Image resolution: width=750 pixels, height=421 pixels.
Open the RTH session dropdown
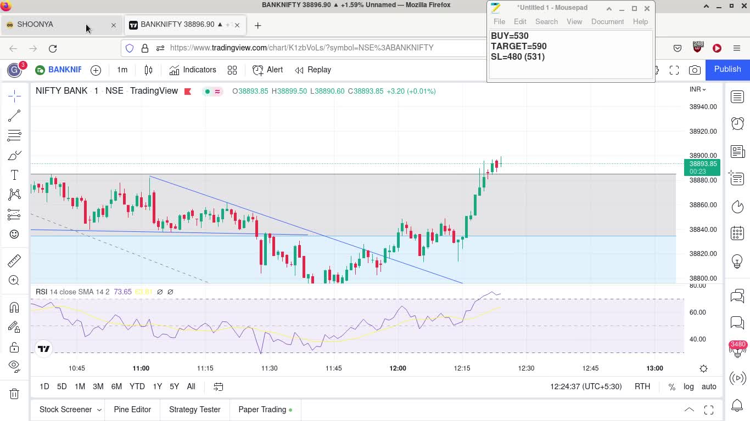(642, 386)
